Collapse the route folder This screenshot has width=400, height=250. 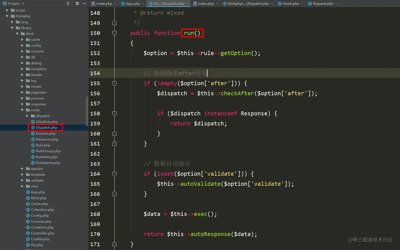click(22, 110)
